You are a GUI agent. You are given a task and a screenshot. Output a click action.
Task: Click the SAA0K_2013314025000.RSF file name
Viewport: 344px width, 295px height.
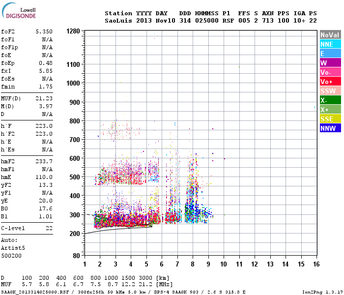pos(35,292)
